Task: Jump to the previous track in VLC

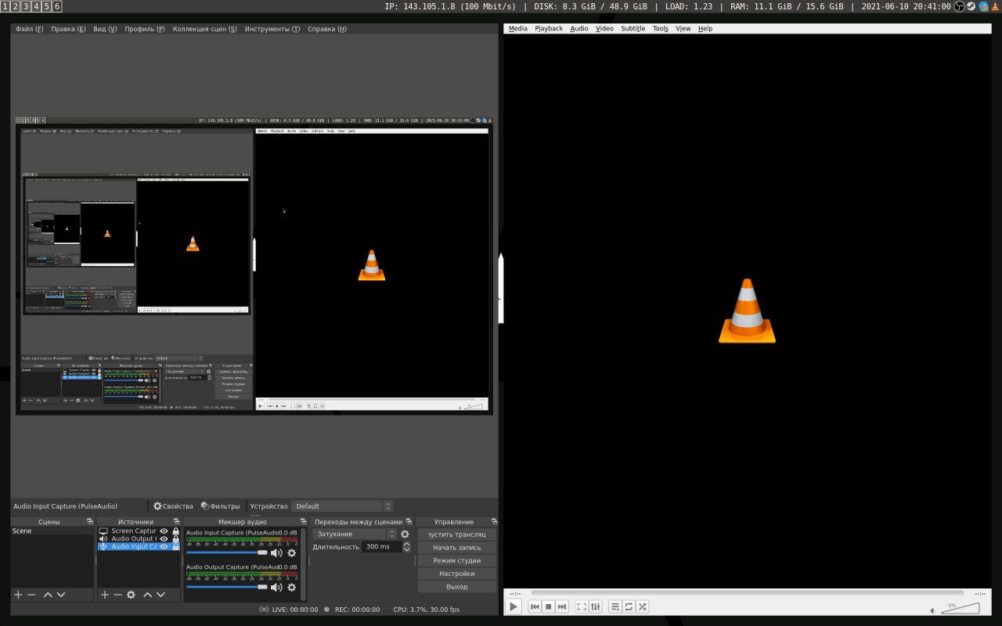Action: 535,606
